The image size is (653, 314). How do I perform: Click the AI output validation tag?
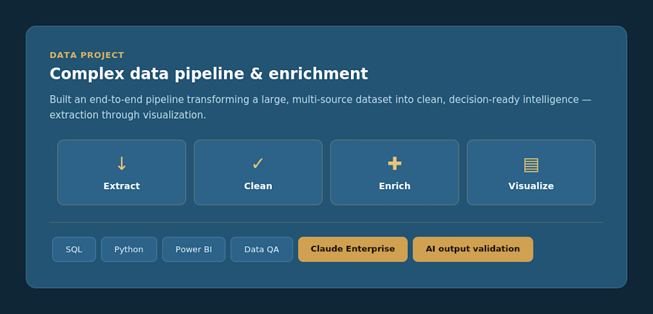tap(473, 249)
